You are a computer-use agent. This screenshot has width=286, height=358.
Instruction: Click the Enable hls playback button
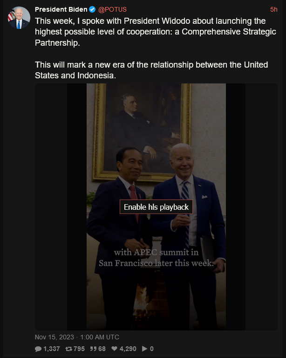click(x=156, y=207)
